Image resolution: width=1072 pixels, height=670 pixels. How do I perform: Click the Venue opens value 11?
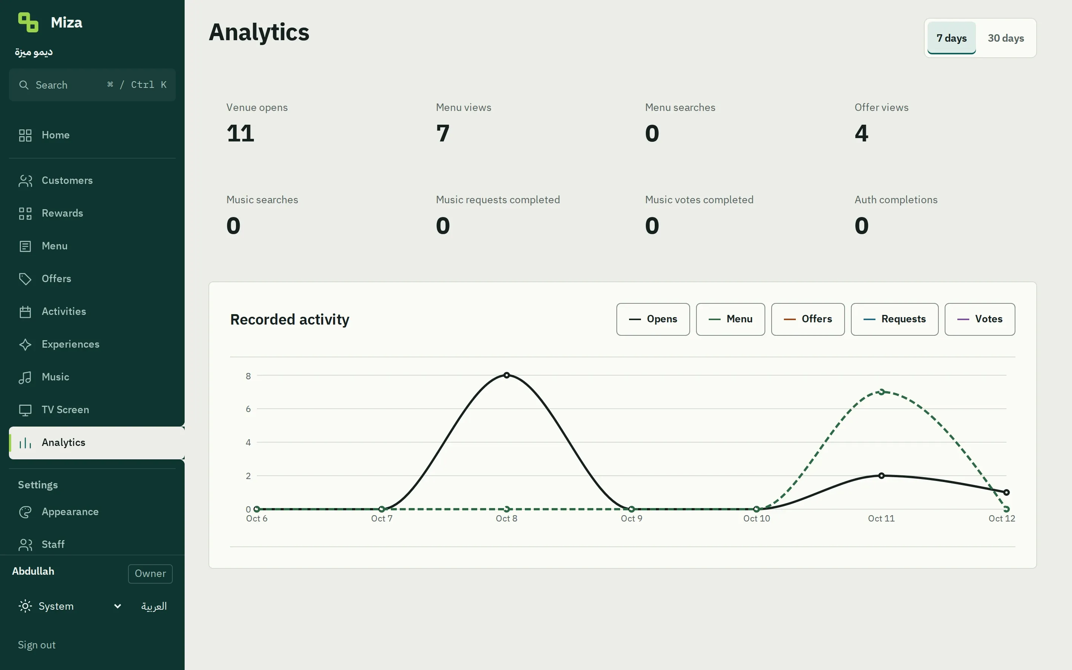[x=240, y=133]
